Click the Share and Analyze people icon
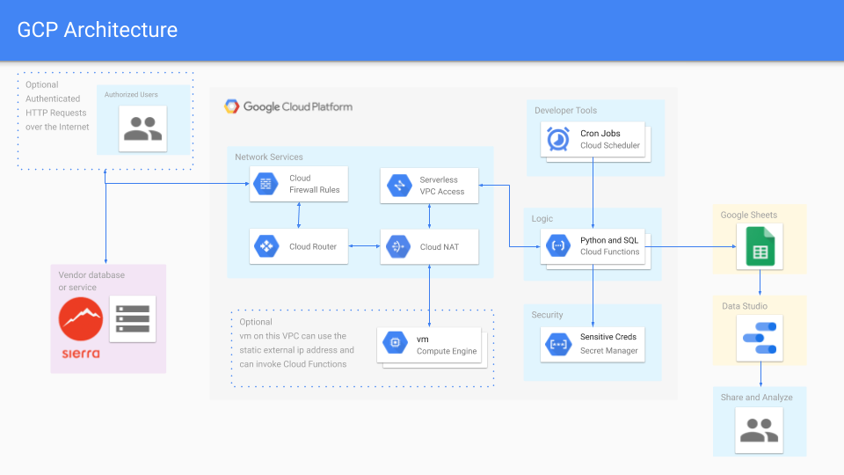The image size is (844, 475). (759, 430)
